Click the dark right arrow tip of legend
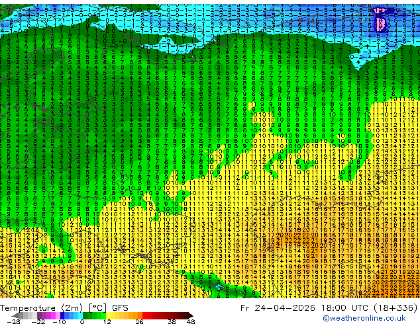The width and height of the screenshot is (420, 324). [x=191, y=315]
